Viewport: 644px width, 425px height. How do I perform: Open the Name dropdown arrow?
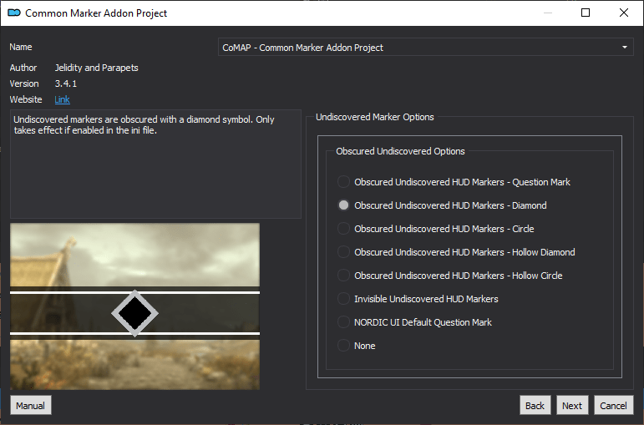click(624, 48)
